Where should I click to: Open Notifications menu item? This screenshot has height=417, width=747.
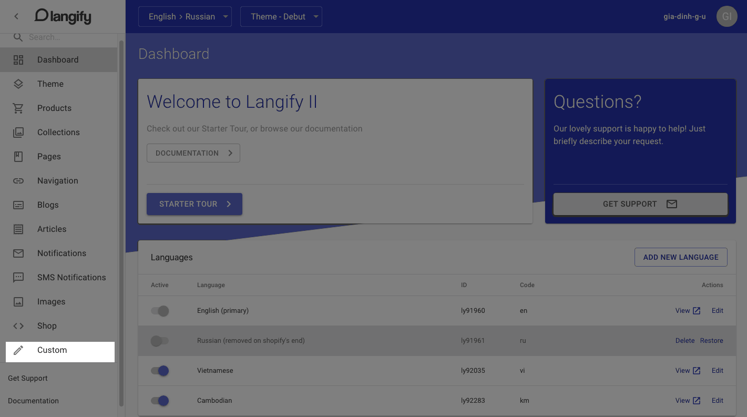pyautogui.click(x=58, y=253)
